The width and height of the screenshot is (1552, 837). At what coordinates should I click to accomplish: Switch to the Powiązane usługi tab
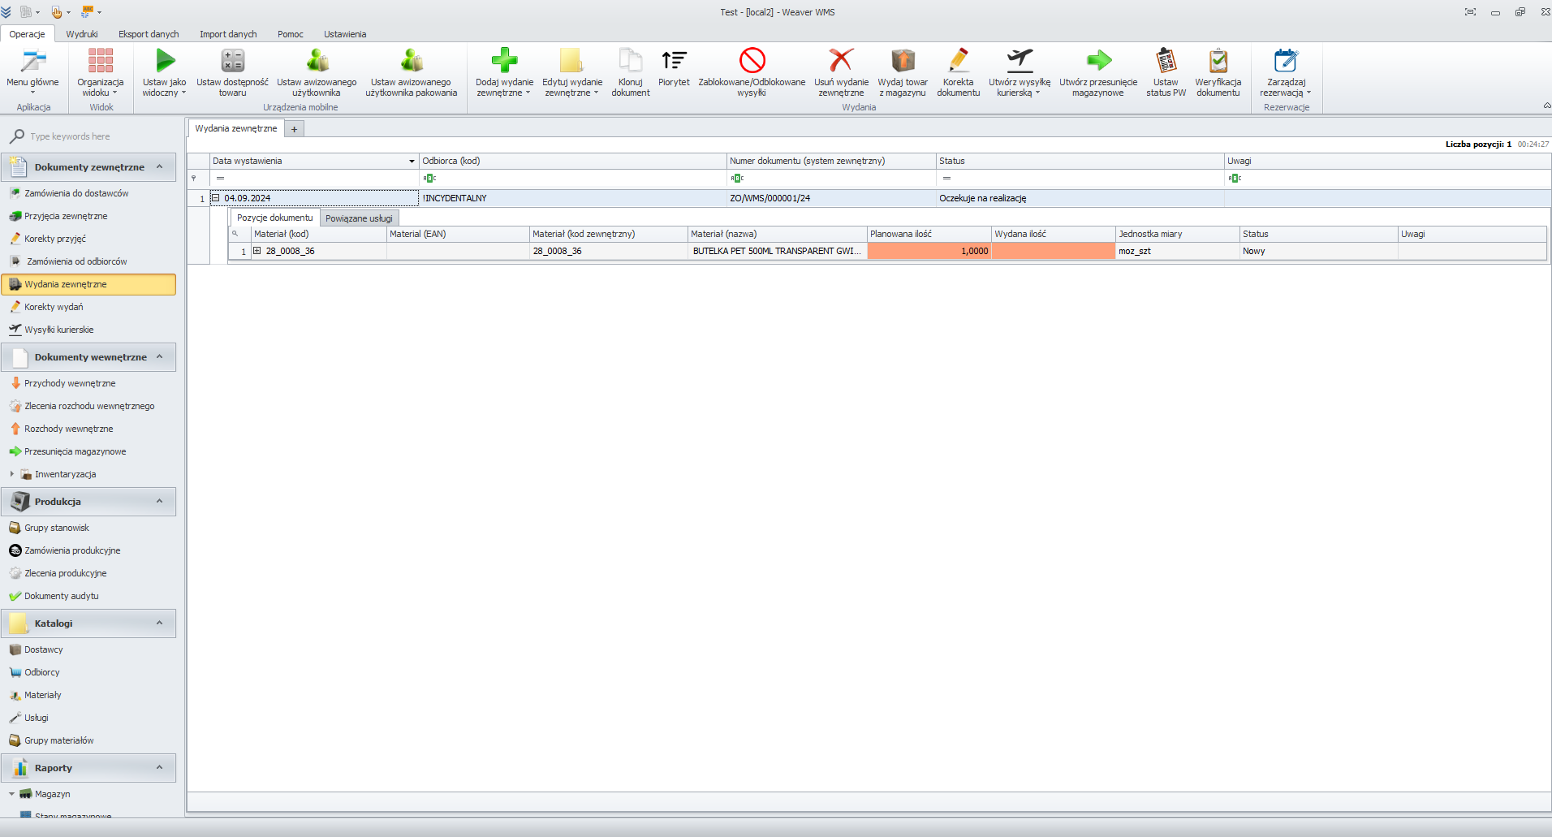click(x=359, y=218)
